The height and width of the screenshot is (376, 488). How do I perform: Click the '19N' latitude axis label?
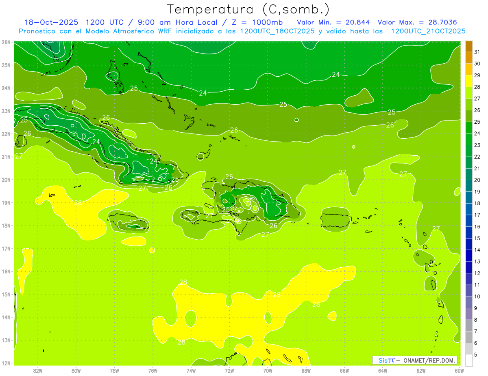click(x=6, y=202)
